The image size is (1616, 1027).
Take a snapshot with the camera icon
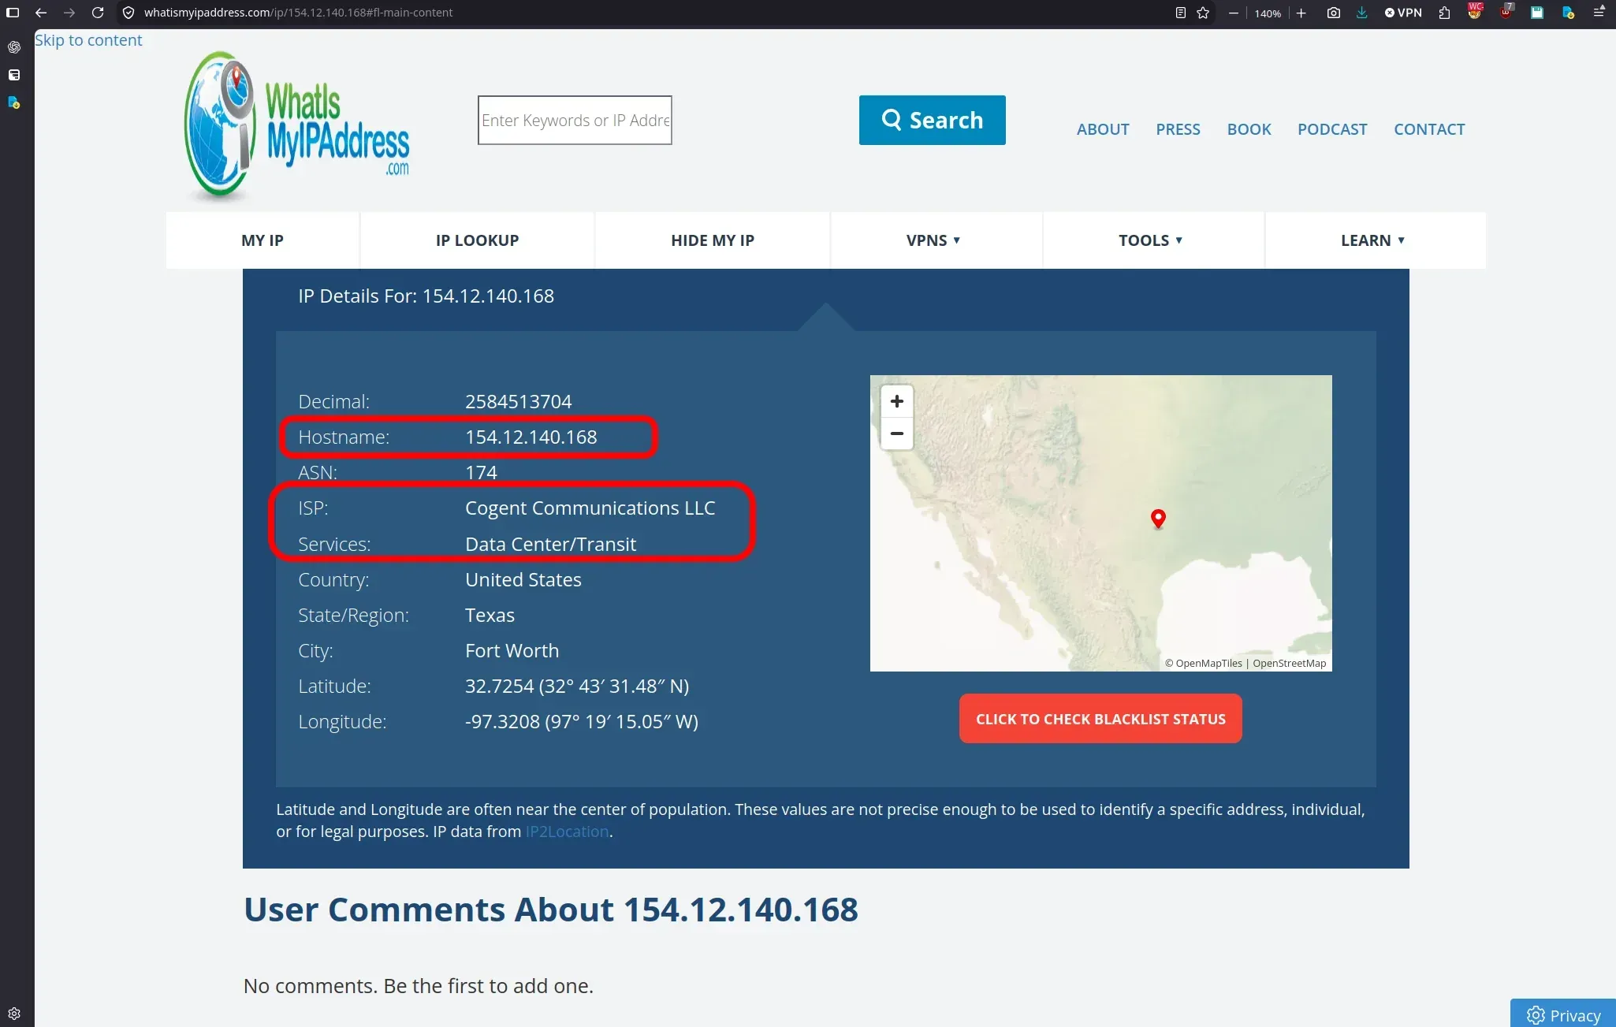[1334, 13]
